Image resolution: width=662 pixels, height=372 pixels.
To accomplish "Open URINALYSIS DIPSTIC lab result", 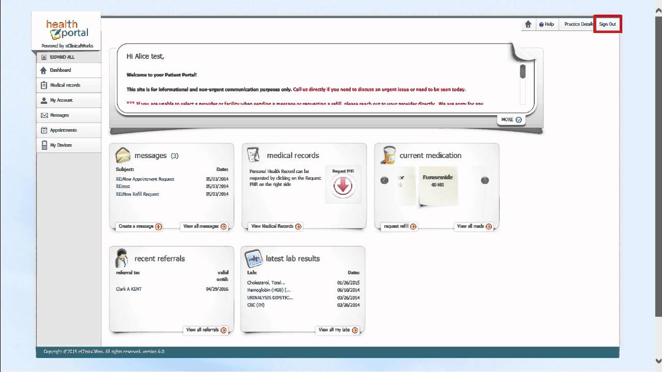I will coord(270,298).
